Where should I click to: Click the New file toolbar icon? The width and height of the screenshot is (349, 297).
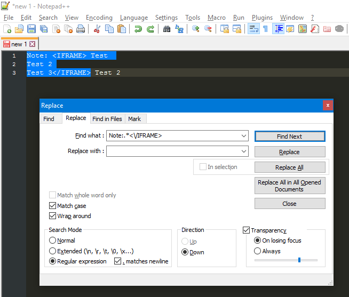[7, 29]
